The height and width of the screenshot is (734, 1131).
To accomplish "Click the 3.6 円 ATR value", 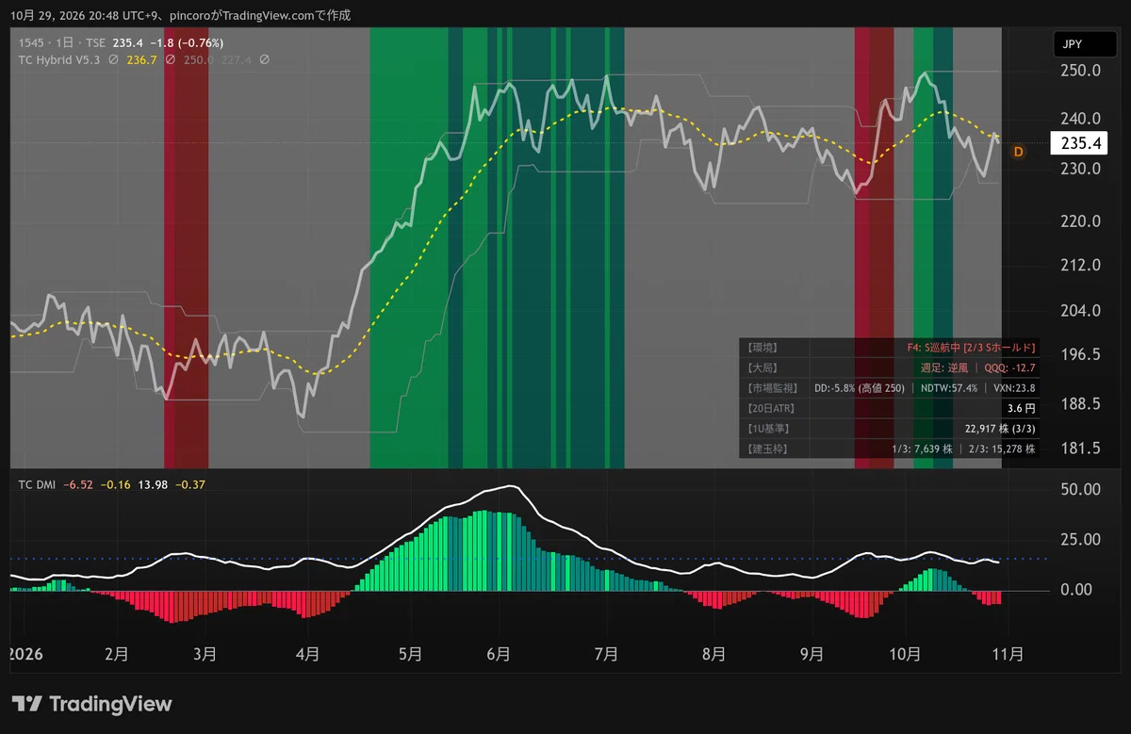I will click(1022, 408).
